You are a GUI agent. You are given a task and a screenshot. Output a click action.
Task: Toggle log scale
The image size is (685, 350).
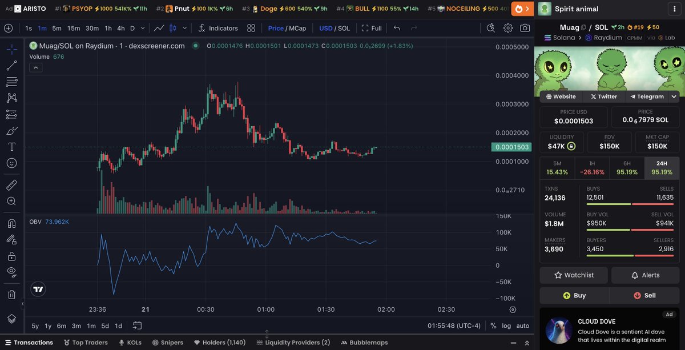point(506,325)
